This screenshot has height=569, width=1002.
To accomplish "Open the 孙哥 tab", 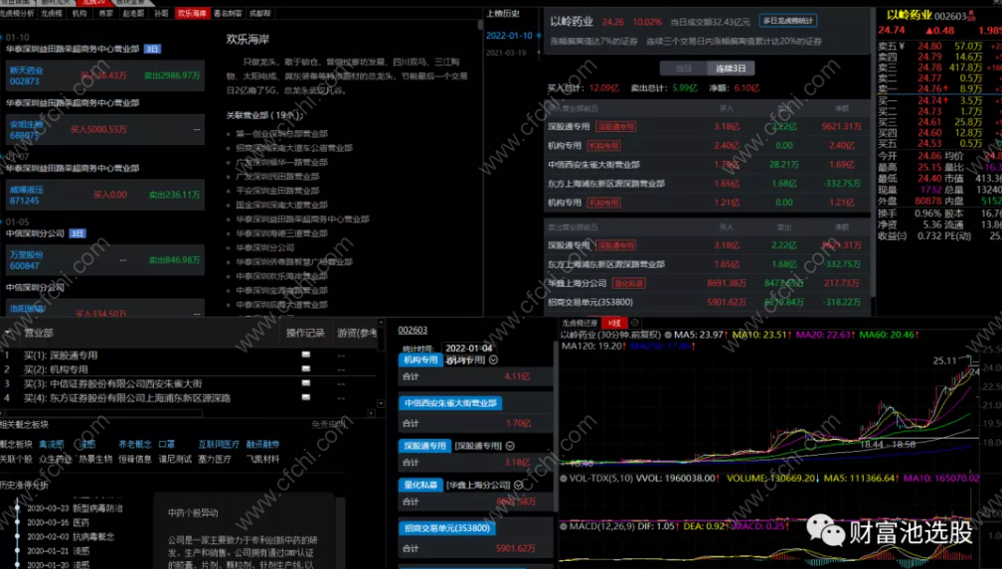I will click(161, 13).
